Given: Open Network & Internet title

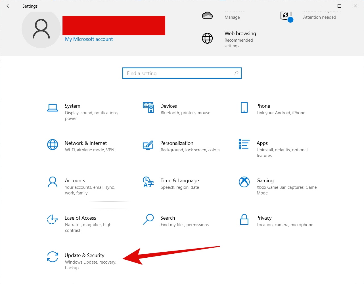Looking at the screenshot, I should [x=86, y=143].
